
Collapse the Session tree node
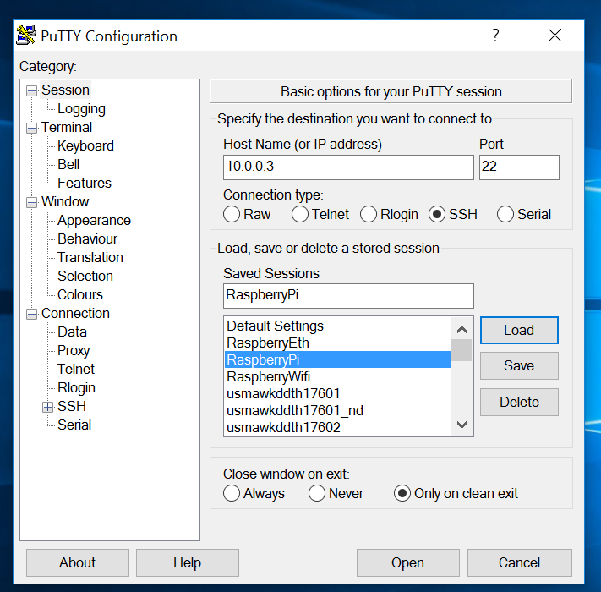click(32, 90)
